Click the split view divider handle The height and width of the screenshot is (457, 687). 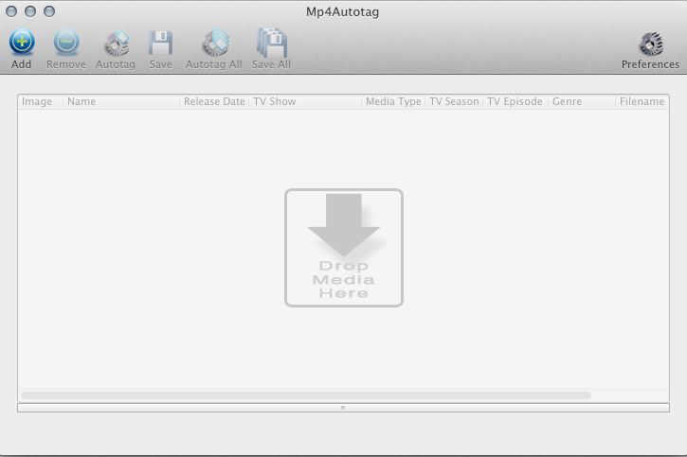pos(343,408)
